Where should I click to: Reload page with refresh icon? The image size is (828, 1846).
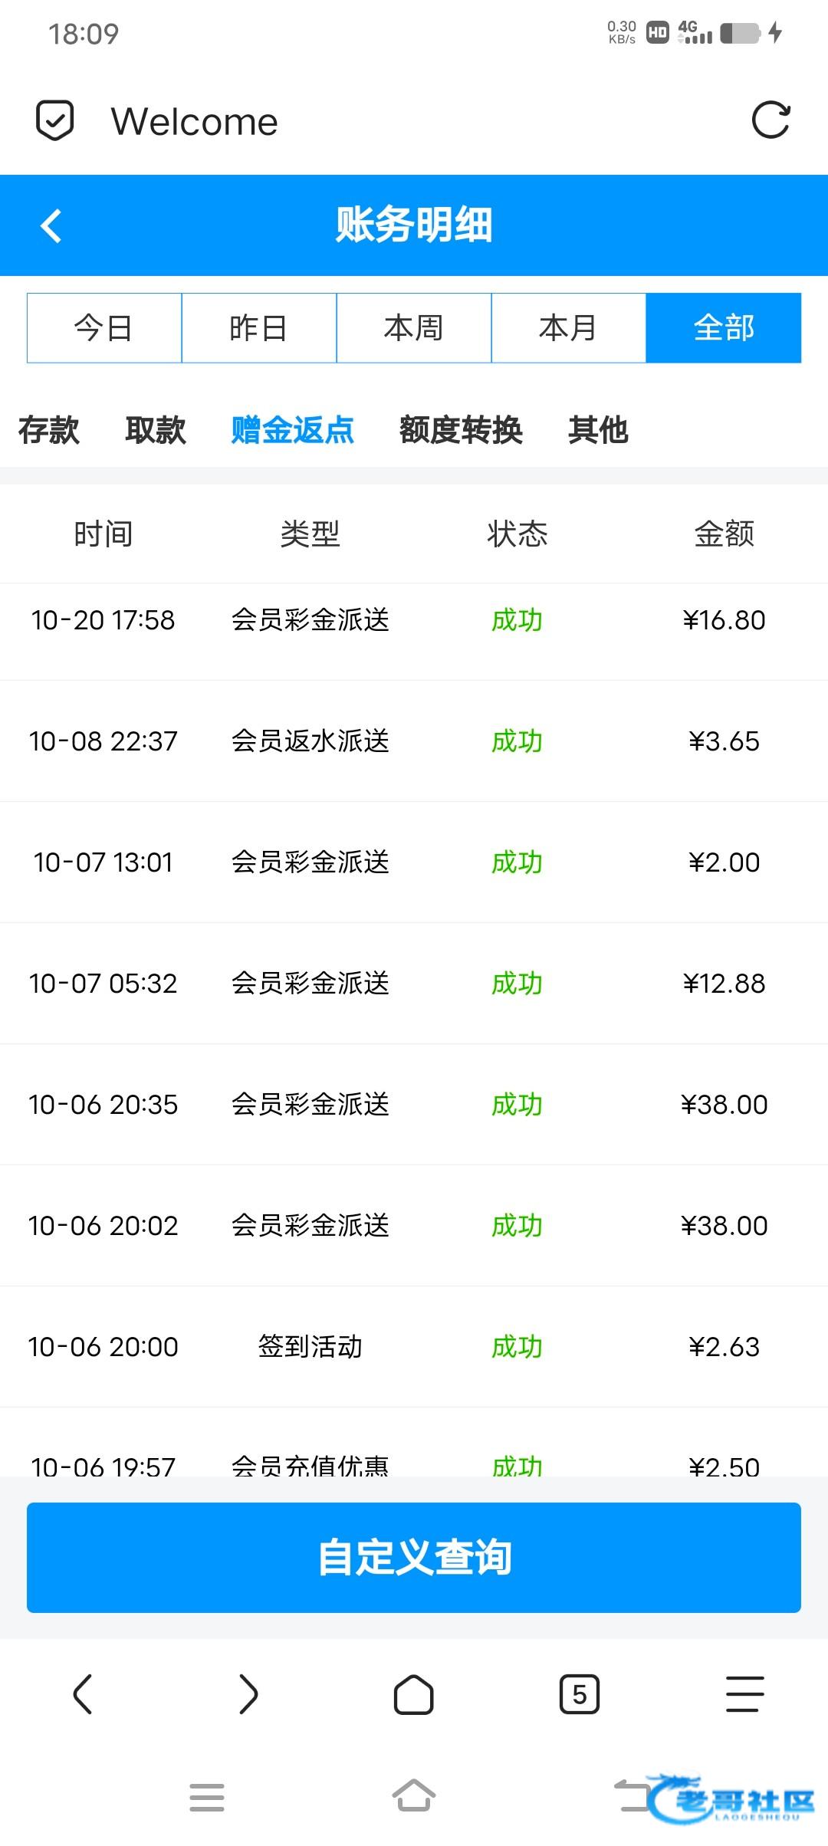[770, 120]
